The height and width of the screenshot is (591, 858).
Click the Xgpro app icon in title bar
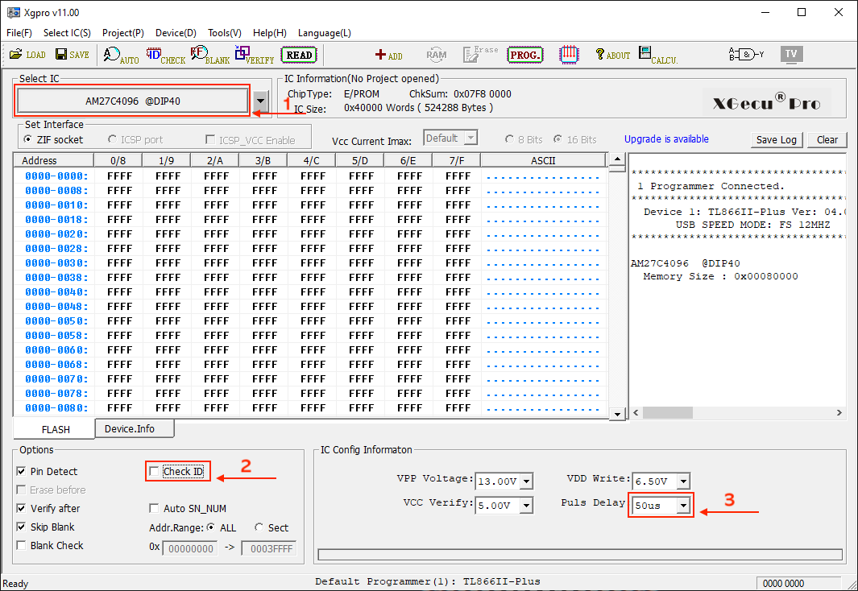coord(13,12)
